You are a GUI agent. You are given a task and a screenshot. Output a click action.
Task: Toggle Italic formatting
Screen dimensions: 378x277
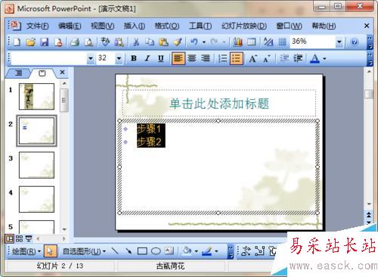pyautogui.click(x=147, y=58)
